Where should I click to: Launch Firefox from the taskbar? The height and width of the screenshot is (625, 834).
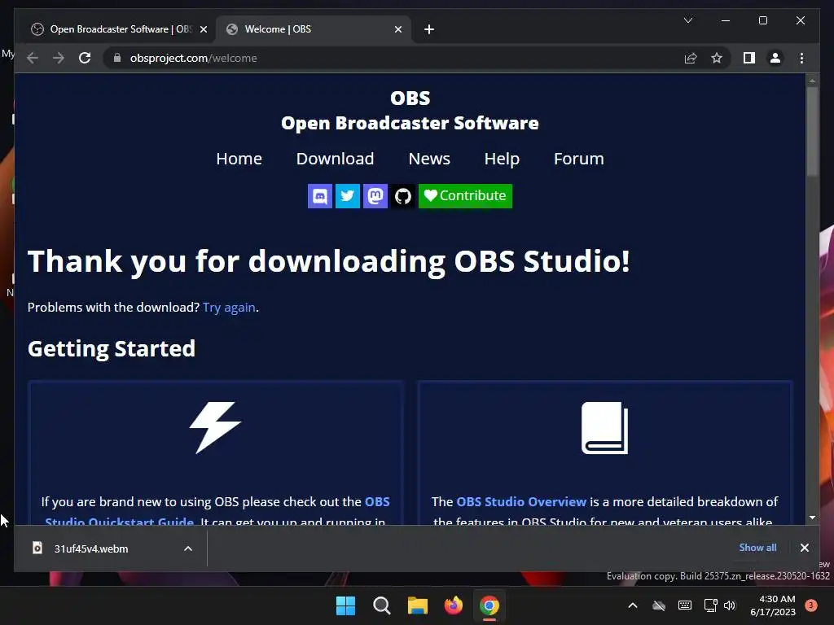tap(453, 605)
